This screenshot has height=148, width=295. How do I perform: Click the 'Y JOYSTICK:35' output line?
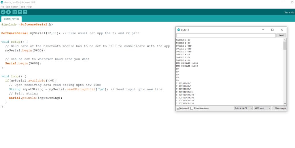coord(184,92)
